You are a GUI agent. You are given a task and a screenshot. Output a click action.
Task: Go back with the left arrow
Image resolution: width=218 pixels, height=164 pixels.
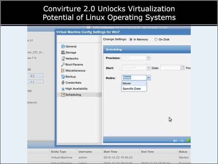click(175, 140)
